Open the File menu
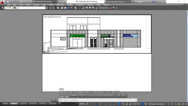Image resolution: width=188 pixels, height=106 pixels. [9, 5]
